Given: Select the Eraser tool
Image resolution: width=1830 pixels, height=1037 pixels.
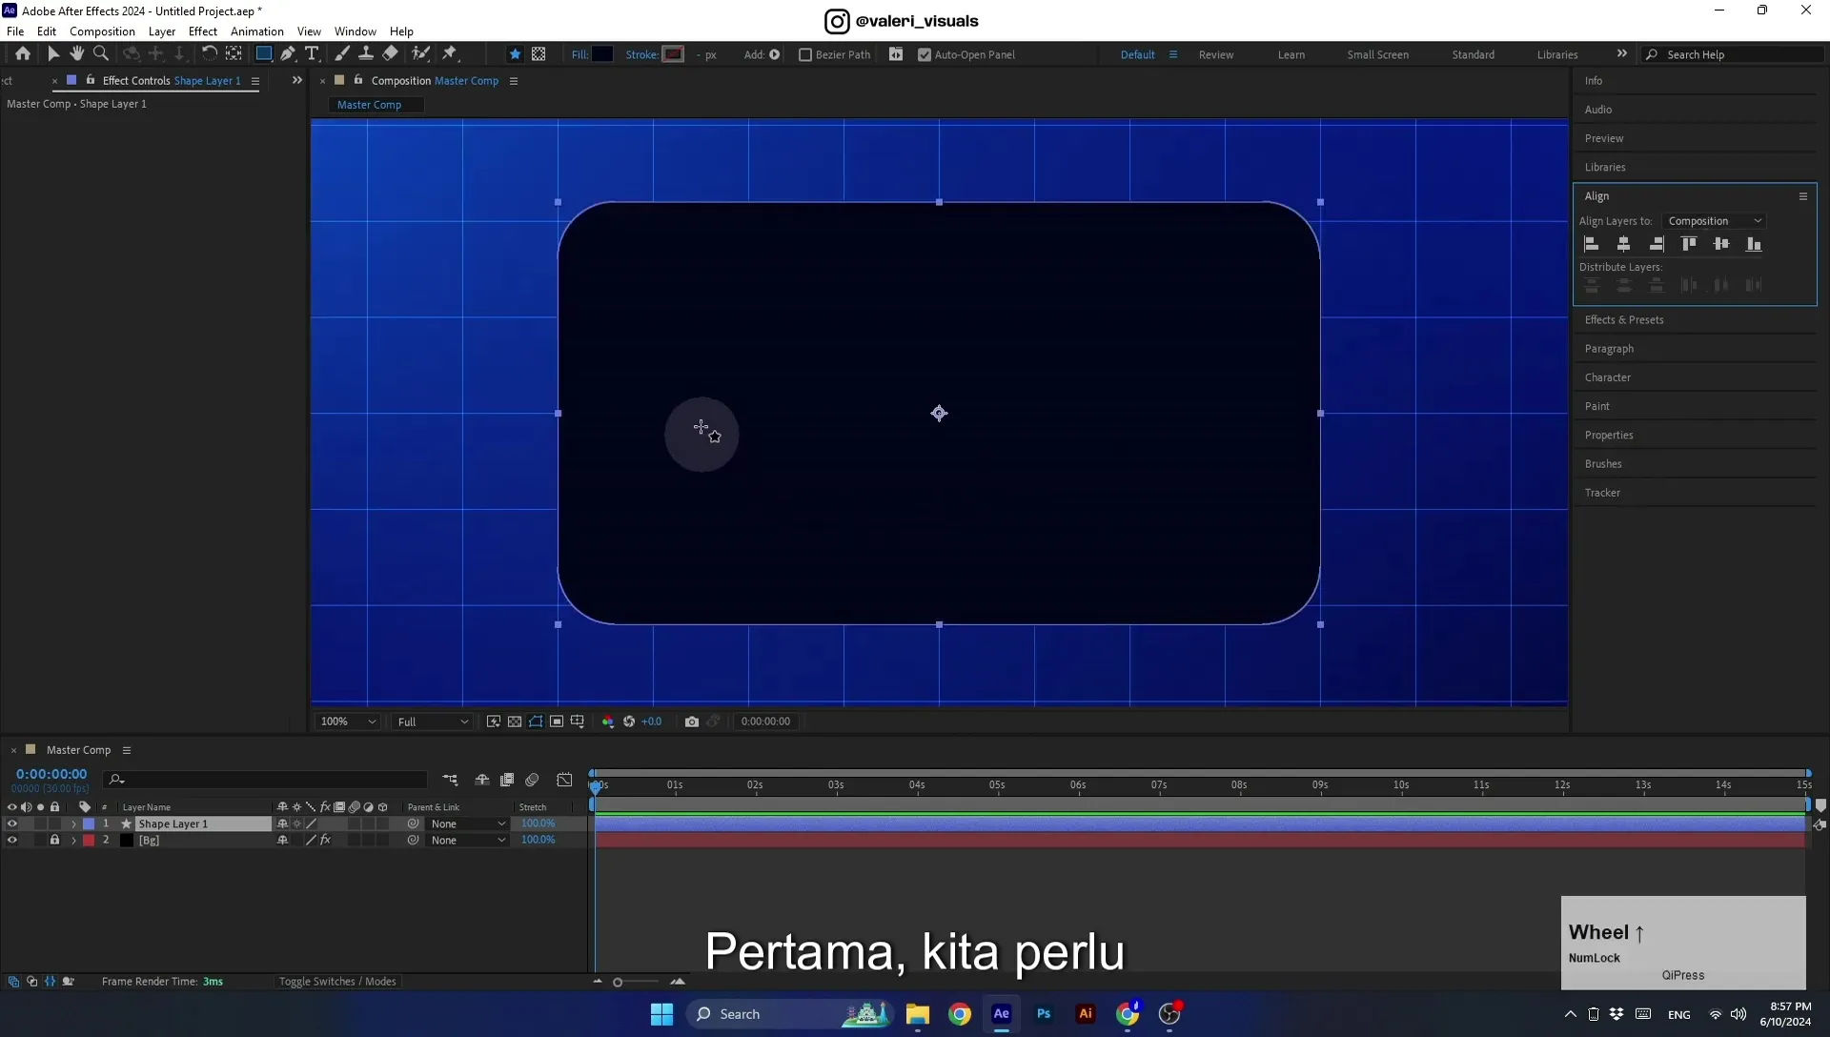Looking at the screenshot, I should (390, 54).
